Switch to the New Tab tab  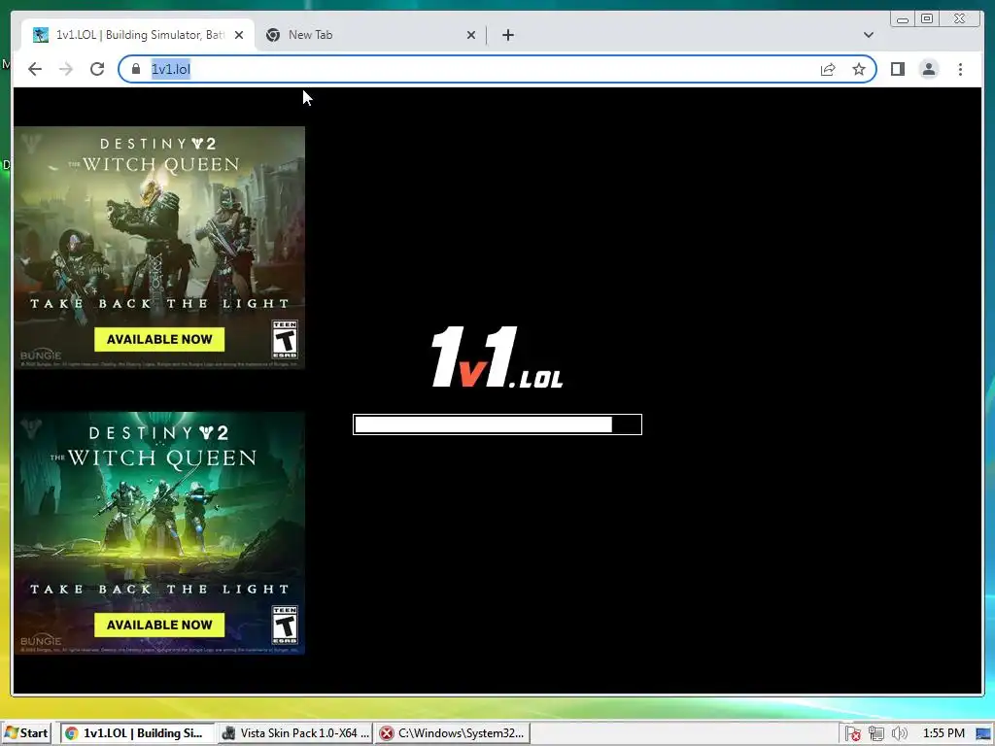coord(371,35)
